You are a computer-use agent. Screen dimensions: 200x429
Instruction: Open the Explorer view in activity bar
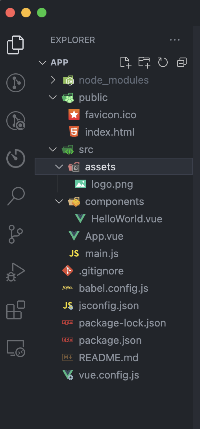[x=16, y=45]
